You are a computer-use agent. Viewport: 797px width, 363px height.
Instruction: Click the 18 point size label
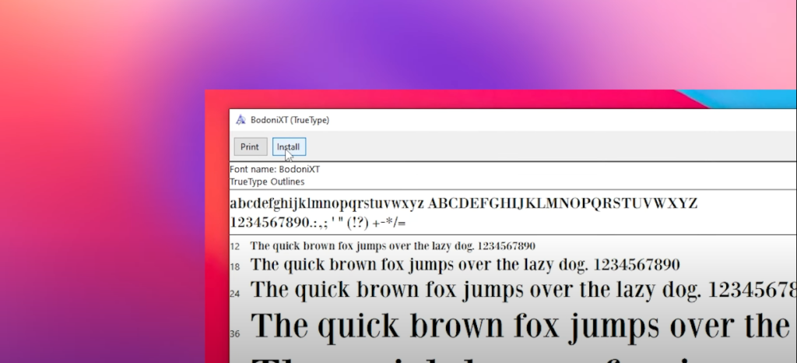pos(235,266)
